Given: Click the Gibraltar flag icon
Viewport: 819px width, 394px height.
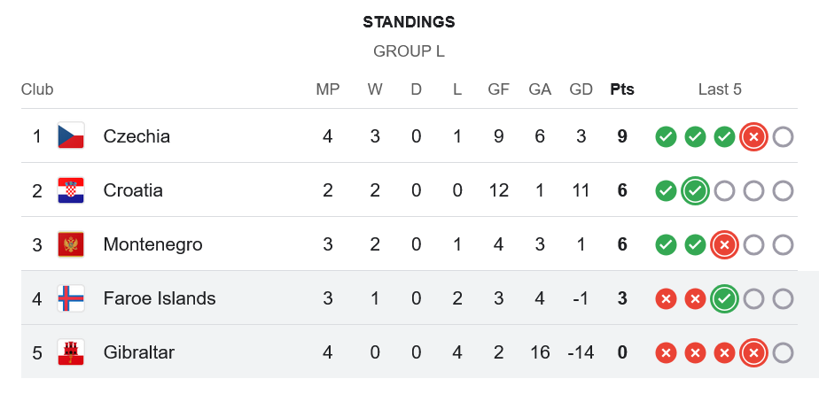Looking at the screenshot, I should click(70, 352).
